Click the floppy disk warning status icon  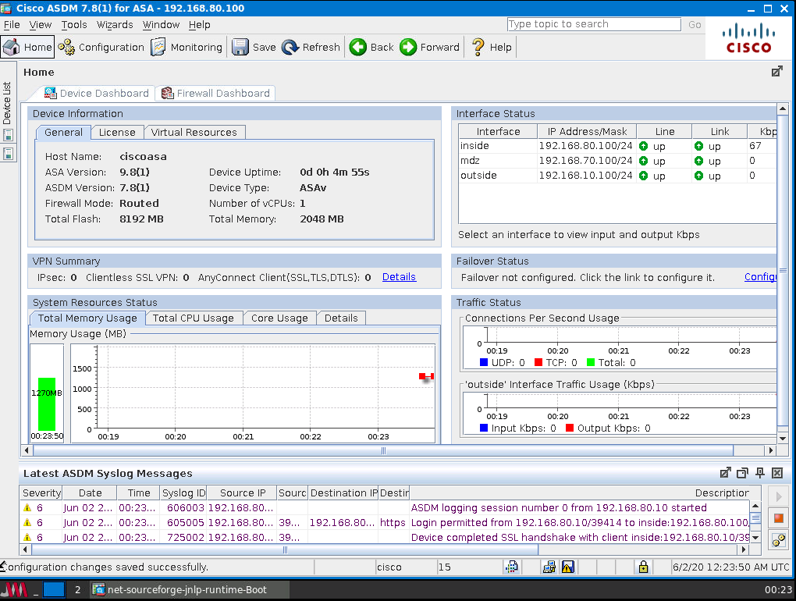tap(567, 567)
